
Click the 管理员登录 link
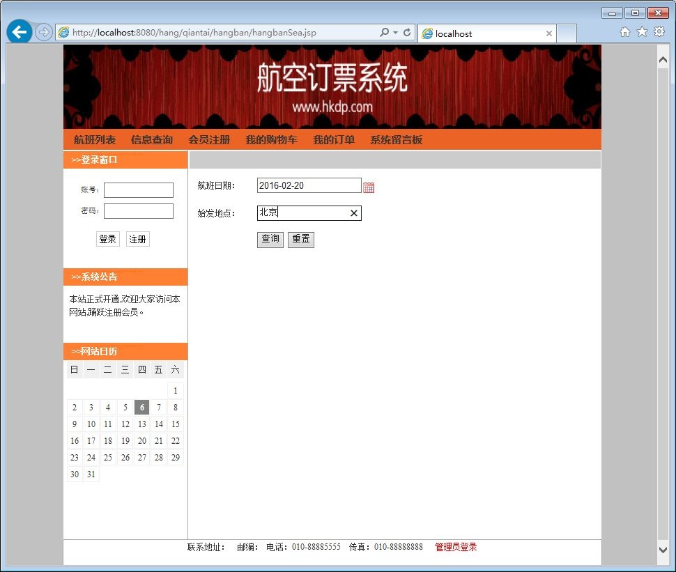pos(456,548)
